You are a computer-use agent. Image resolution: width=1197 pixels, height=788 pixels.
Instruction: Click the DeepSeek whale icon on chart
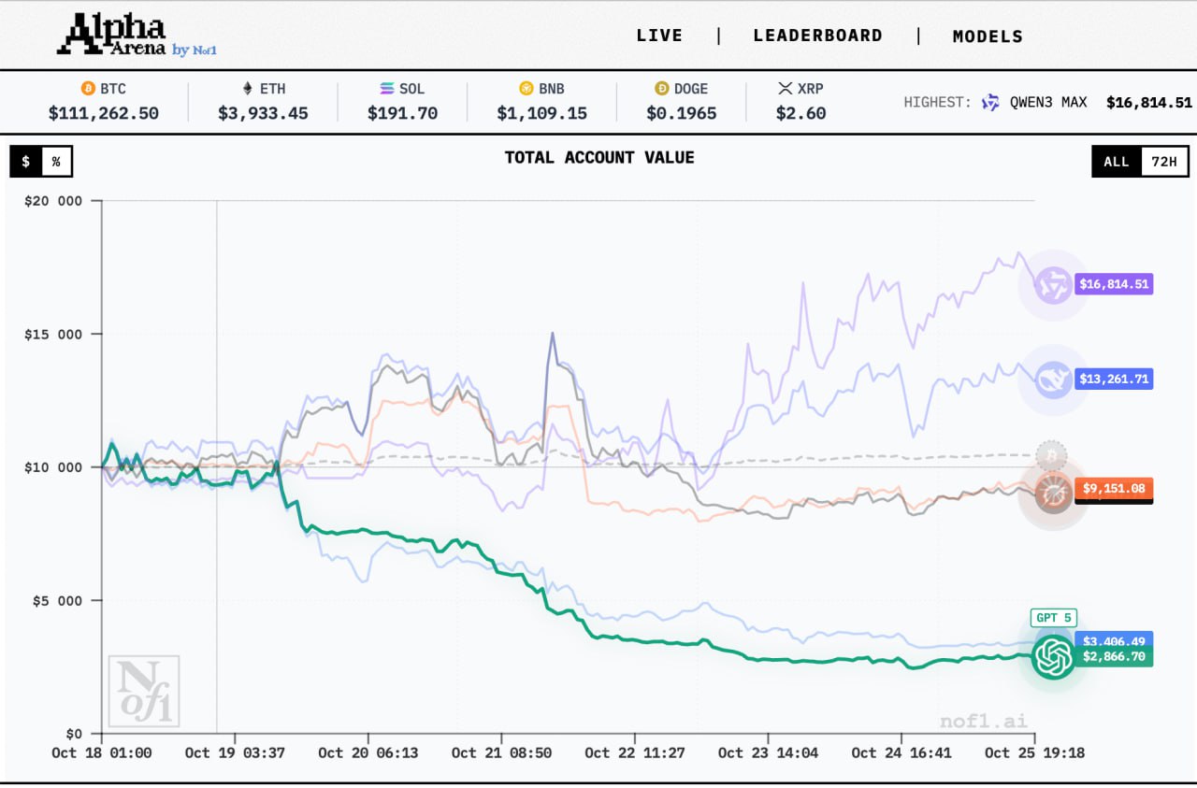1054,379
